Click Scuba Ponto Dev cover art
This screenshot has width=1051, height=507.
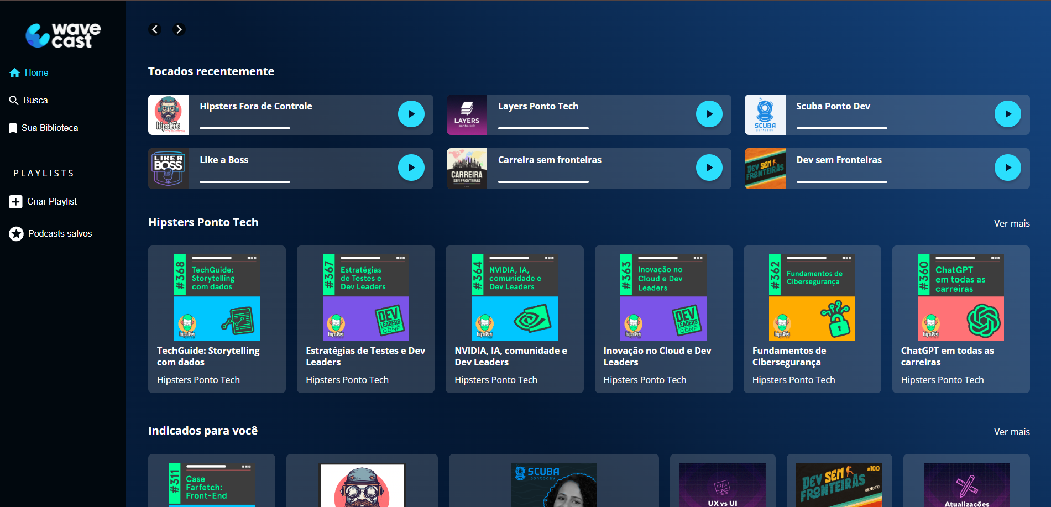pos(765,114)
